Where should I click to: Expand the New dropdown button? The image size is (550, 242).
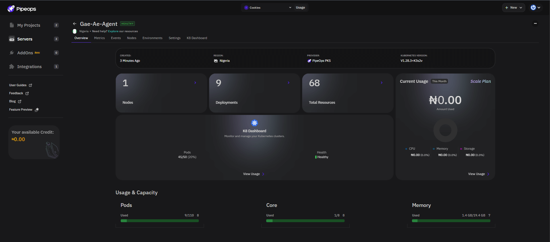pos(513,8)
